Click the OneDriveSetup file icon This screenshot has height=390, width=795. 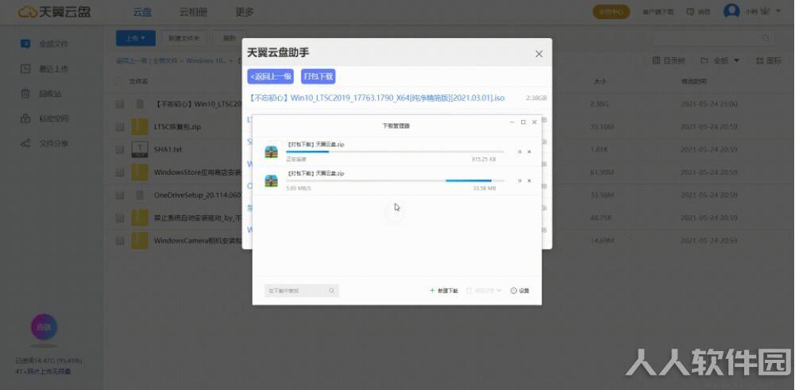pyautogui.click(x=140, y=195)
